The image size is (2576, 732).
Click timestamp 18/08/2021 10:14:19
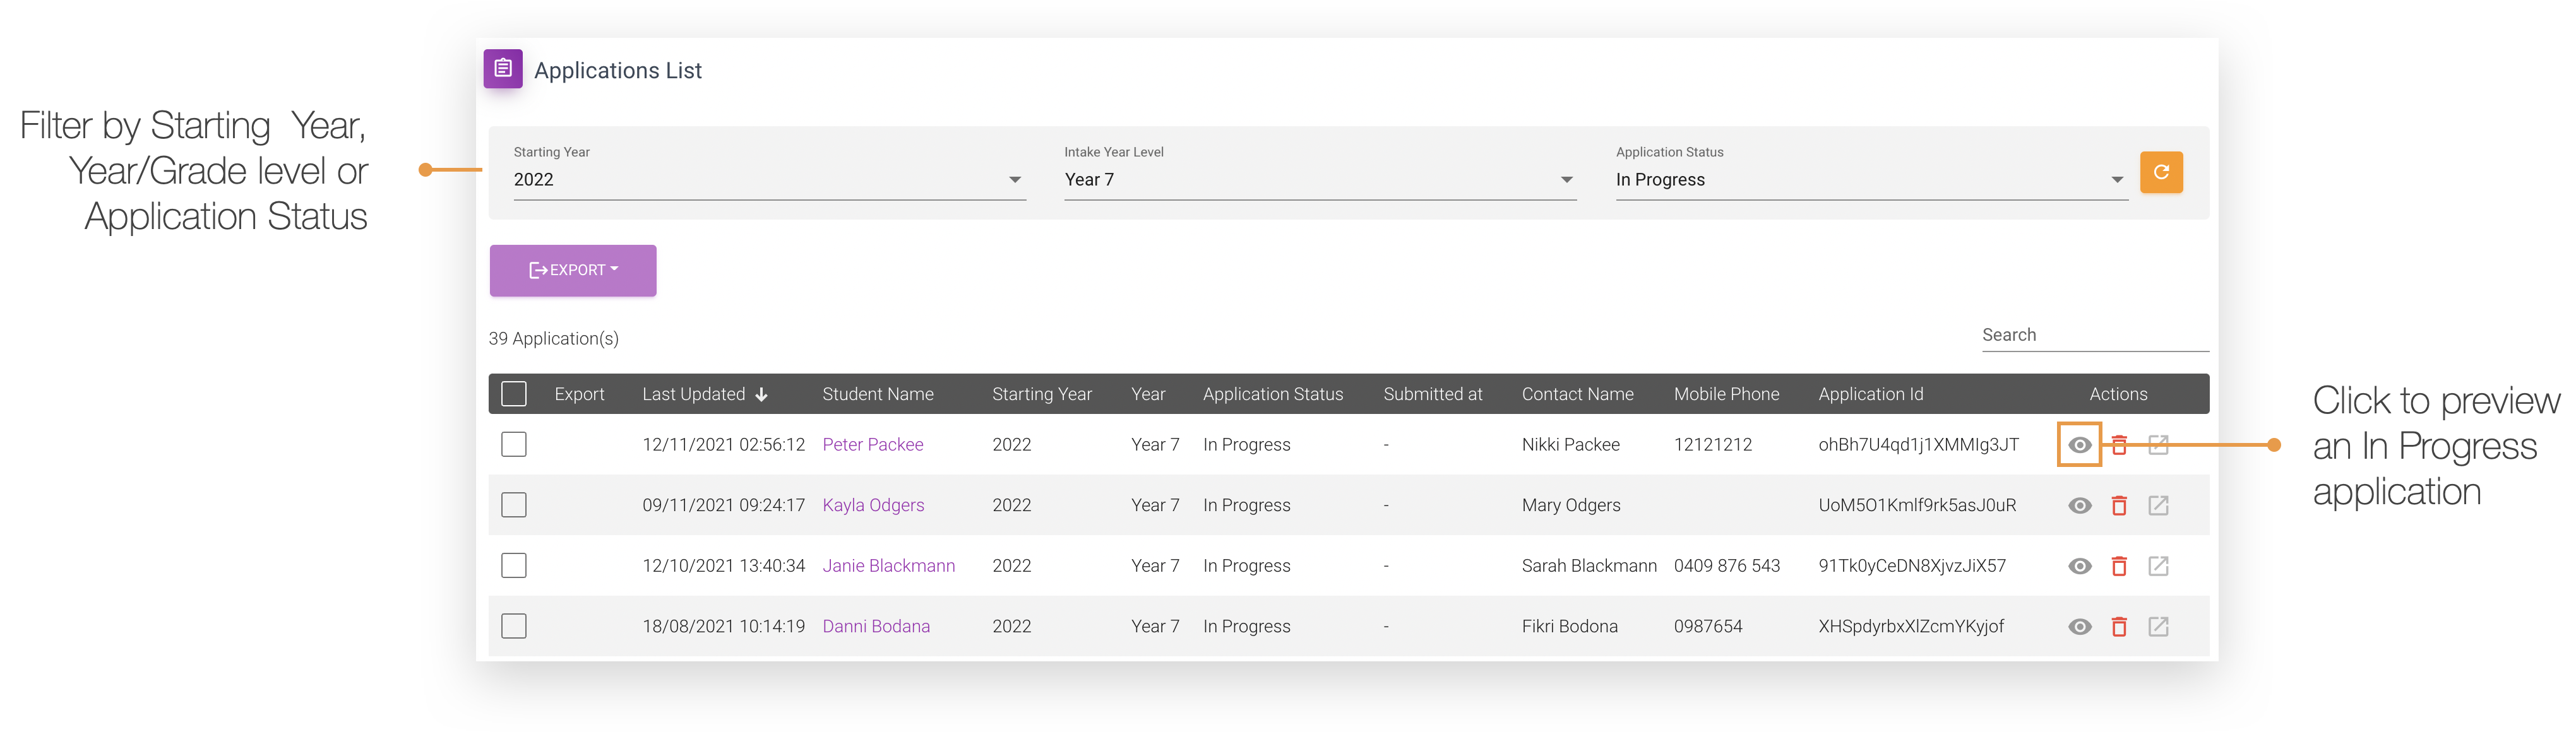(723, 626)
